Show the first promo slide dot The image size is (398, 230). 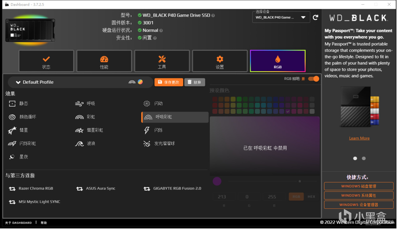click(355, 159)
